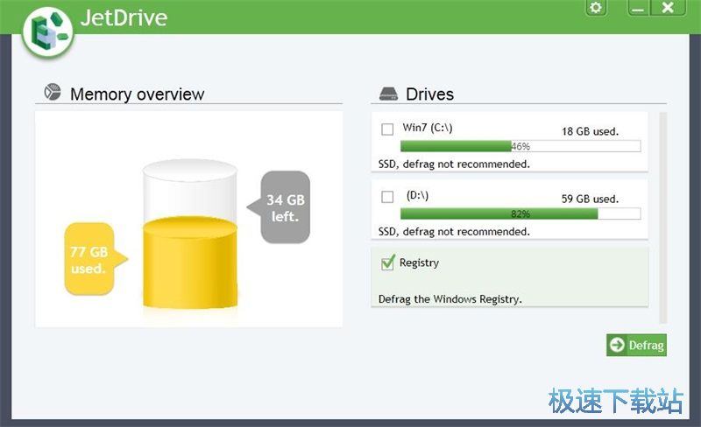This screenshot has height=427, width=701.
Task: Click the Memory overview pie icon
Action: [x=53, y=93]
